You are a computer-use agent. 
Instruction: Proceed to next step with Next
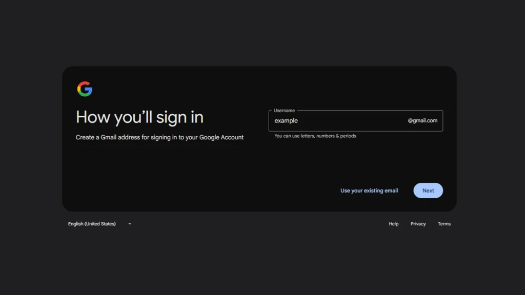click(428, 190)
